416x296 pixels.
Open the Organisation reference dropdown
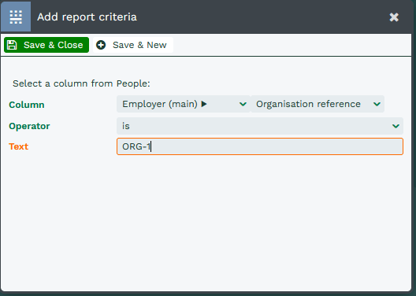[x=318, y=104]
